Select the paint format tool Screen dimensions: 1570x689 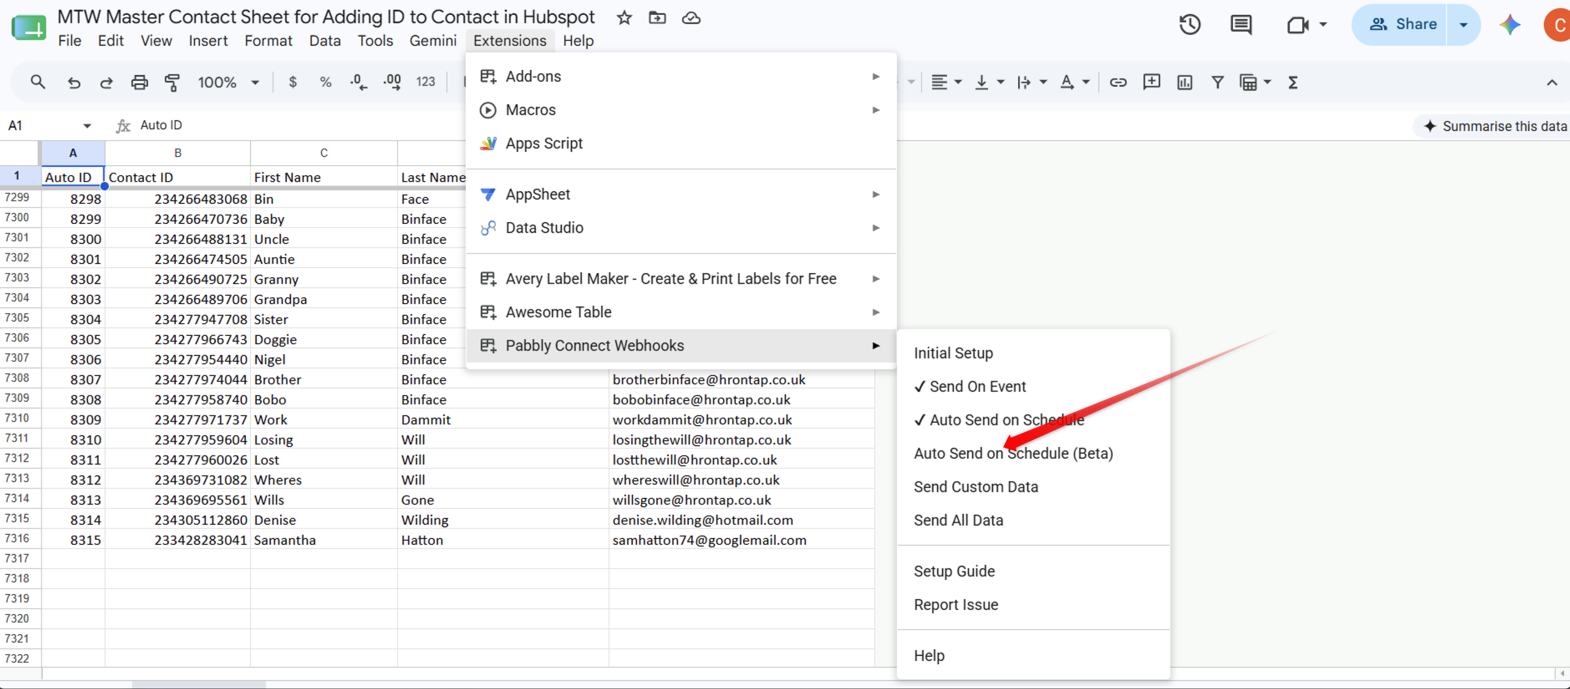coord(172,82)
